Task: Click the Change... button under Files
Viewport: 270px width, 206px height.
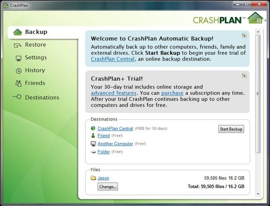Action: pyautogui.click(x=108, y=187)
